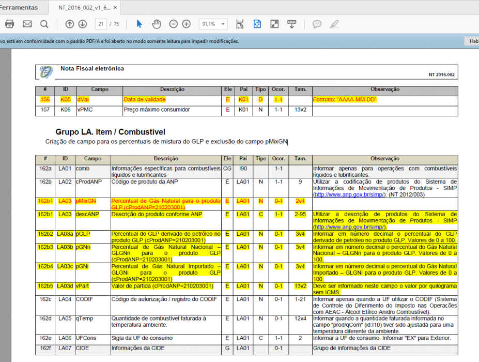Activate the hand pan tool
Screen dimensions: 479x362
click(157, 24)
